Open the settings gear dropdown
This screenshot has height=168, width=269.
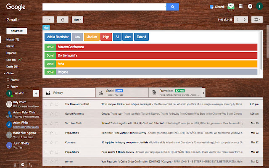click(x=257, y=20)
